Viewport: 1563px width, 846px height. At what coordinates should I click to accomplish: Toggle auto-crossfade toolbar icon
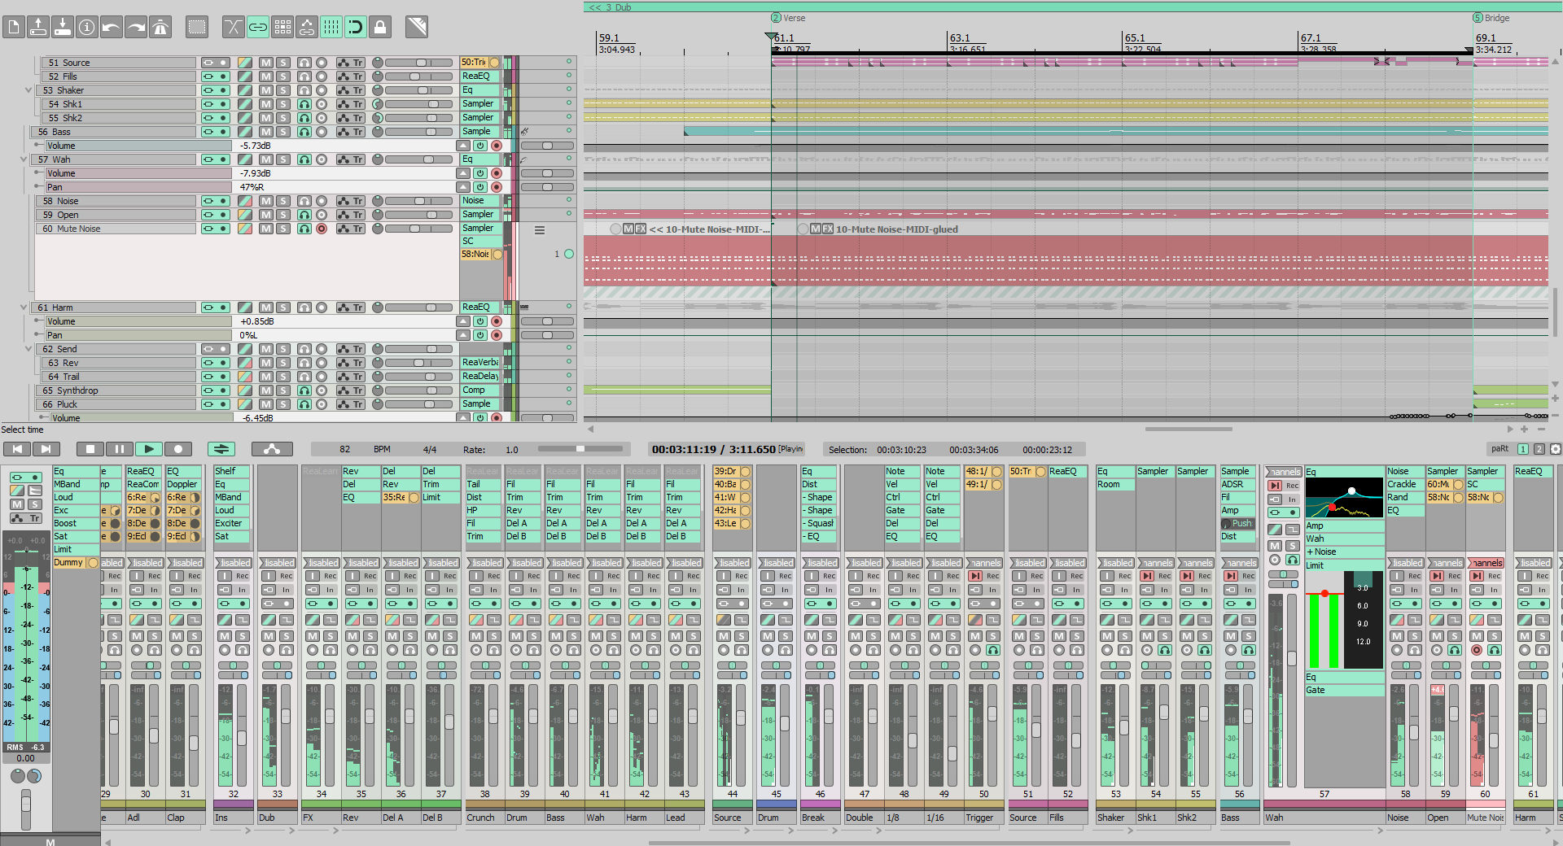point(234,27)
